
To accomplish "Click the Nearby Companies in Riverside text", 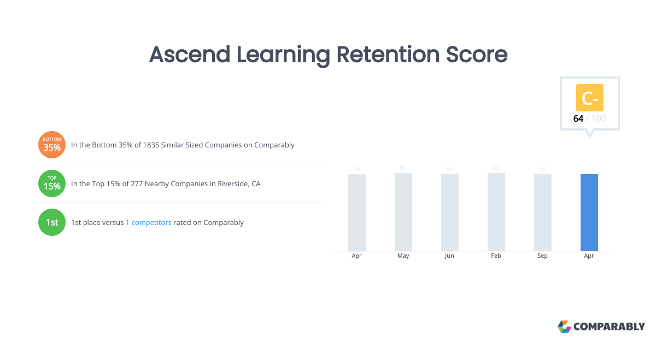I will [x=166, y=184].
